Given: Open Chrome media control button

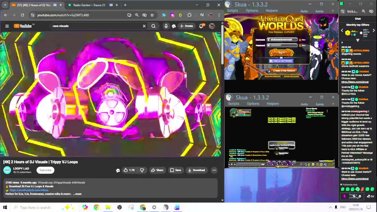Looking at the screenshot, I should (x=202, y=15).
